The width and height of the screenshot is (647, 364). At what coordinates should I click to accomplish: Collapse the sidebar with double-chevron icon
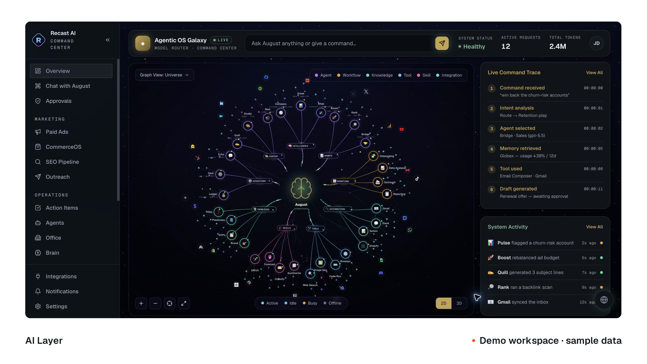[x=107, y=40]
